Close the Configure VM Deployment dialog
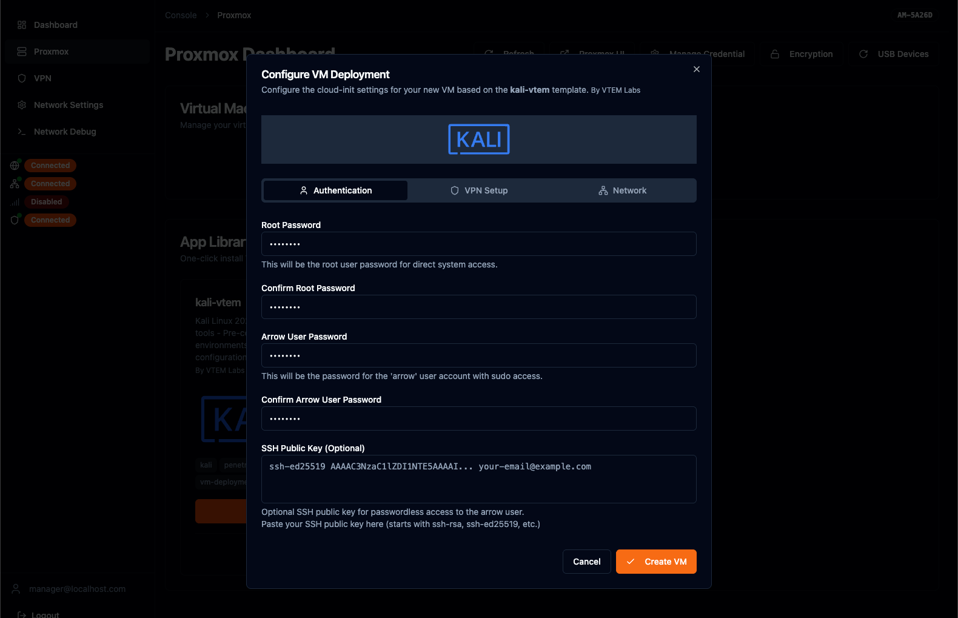Image resolution: width=958 pixels, height=618 pixels. pos(696,69)
